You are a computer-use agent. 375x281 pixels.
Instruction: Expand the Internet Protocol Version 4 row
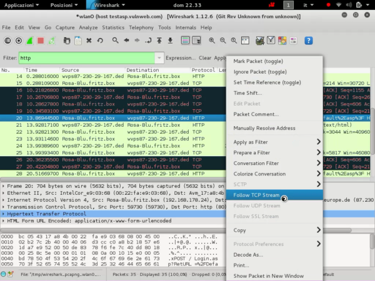point(3,200)
